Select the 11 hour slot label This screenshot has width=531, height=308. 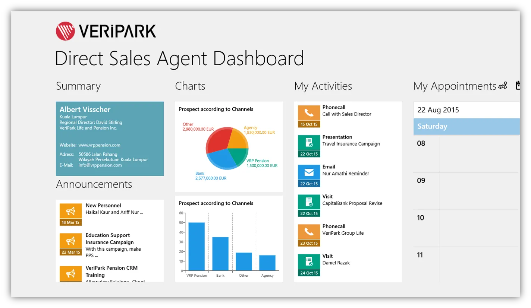tap(420, 255)
